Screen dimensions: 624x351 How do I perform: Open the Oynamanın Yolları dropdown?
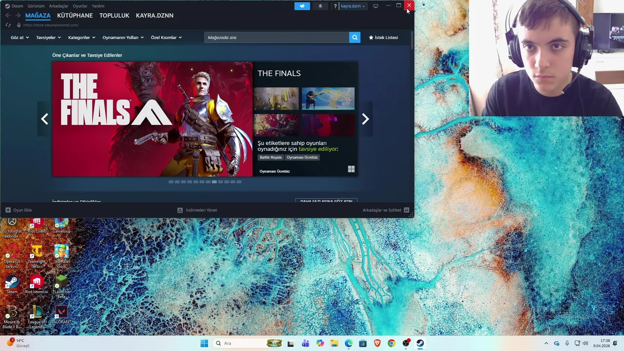click(x=123, y=38)
